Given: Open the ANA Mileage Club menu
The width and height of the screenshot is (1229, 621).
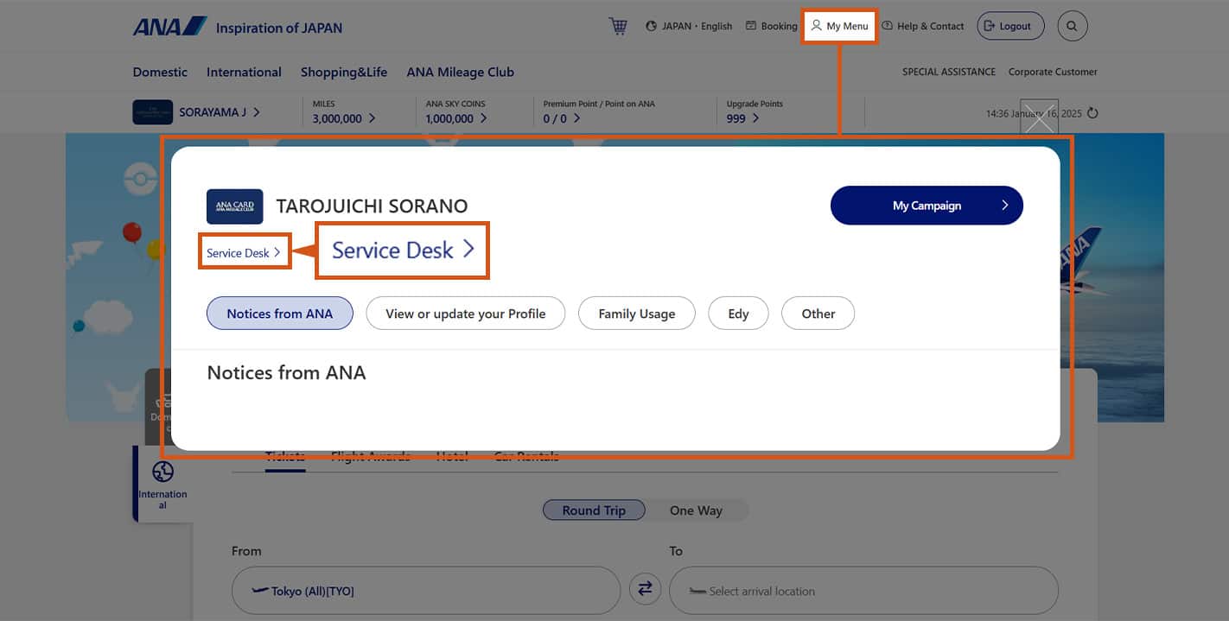Looking at the screenshot, I should click(x=460, y=73).
